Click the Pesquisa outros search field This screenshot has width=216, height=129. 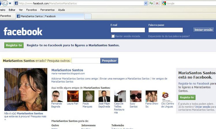(86, 60)
